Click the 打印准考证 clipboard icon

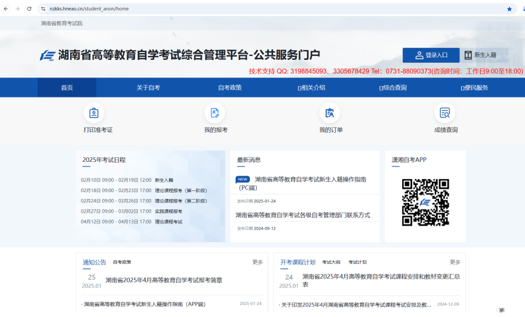pos(94,113)
